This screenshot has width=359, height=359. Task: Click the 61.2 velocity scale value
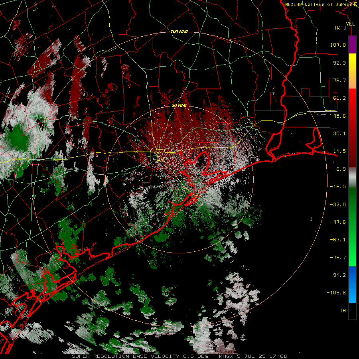[x=339, y=98]
